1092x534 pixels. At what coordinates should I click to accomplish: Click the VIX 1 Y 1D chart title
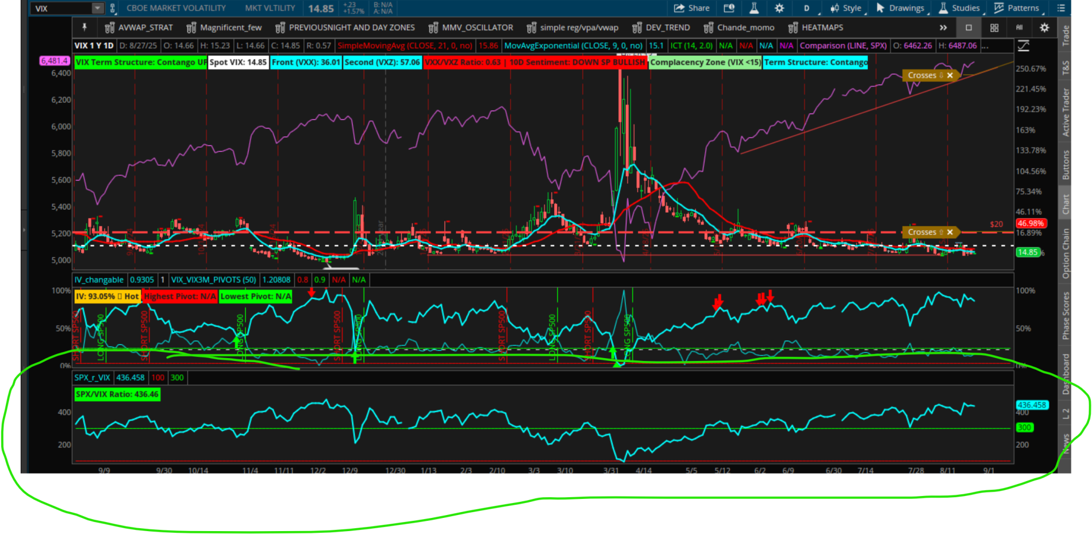94,45
